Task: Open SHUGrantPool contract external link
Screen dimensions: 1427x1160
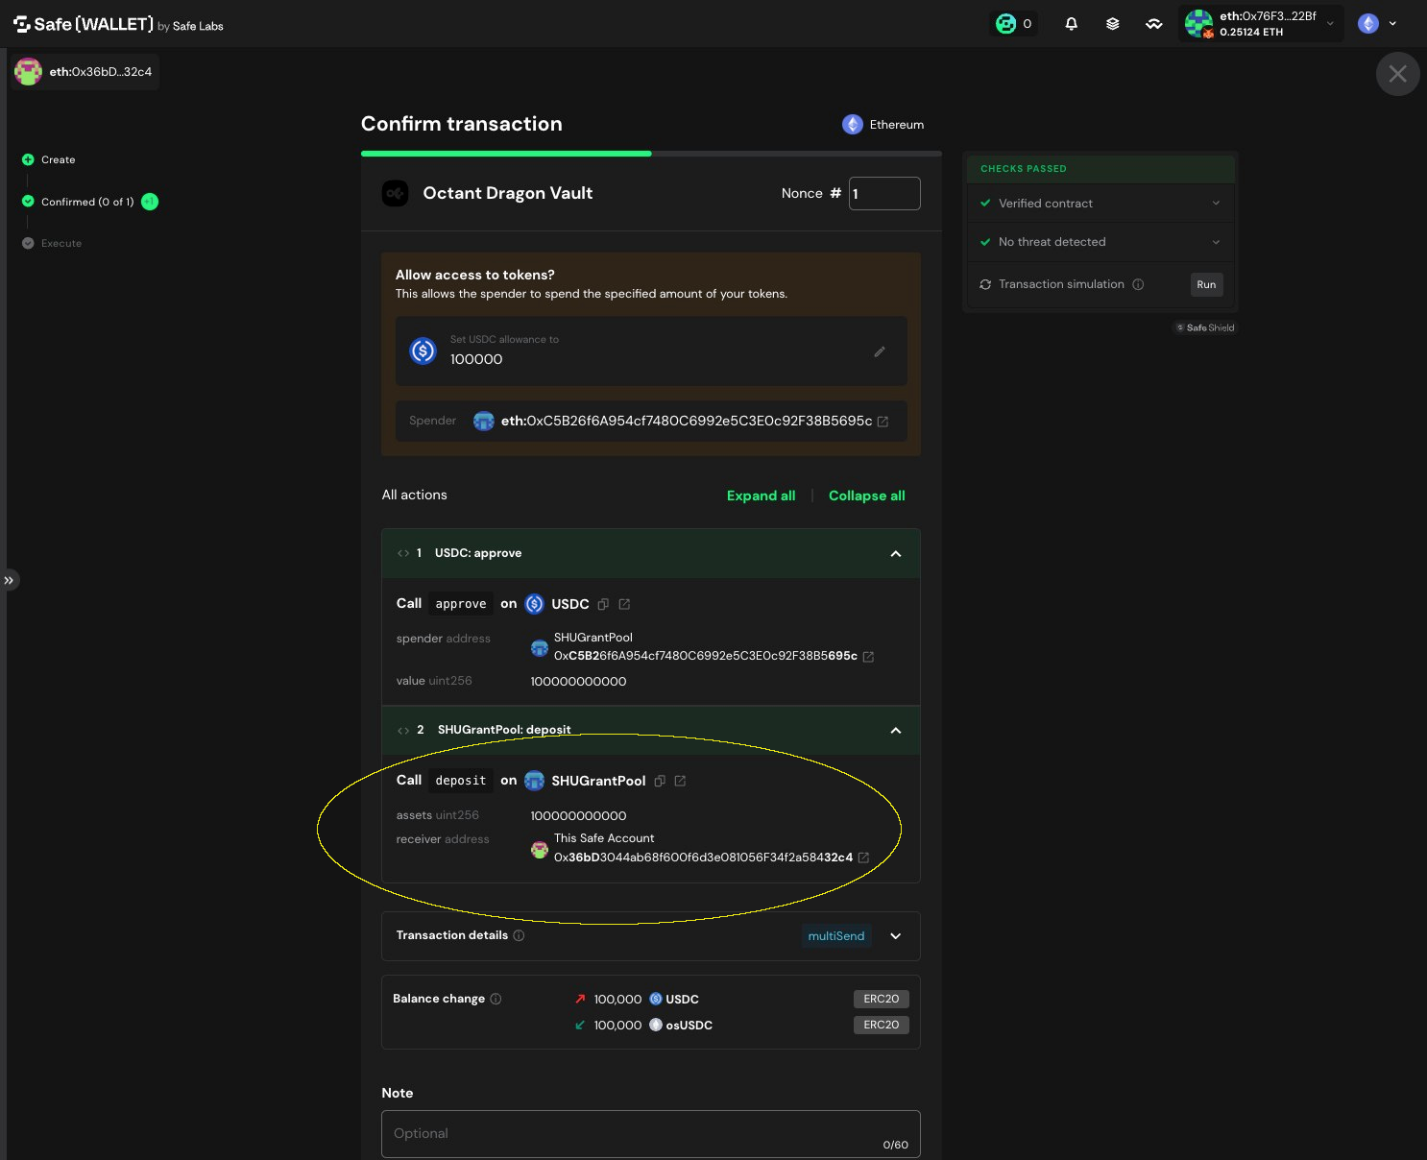Action: pos(680,781)
